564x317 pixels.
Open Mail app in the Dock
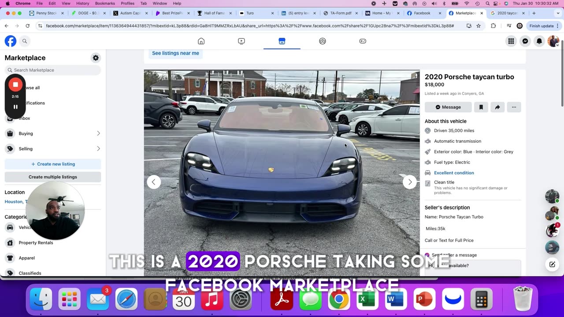pyautogui.click(x=98, y=300)
